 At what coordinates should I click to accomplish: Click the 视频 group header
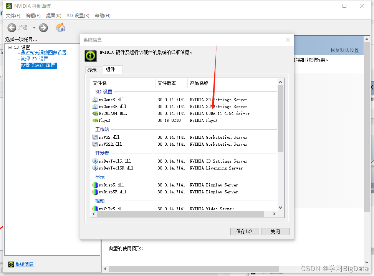click(x=100, y=201)
